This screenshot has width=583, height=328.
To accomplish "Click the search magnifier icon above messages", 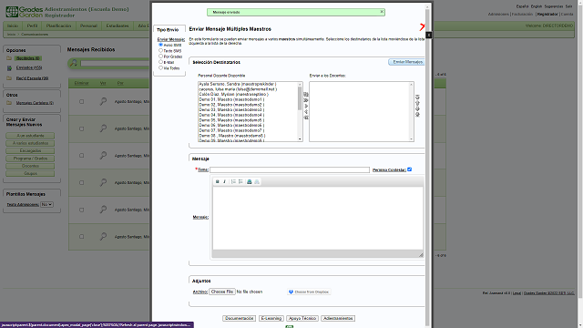I will (73, 63).
